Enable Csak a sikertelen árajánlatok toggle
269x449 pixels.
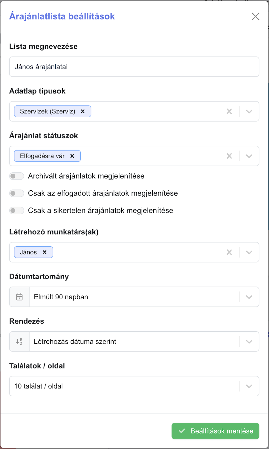17,210
